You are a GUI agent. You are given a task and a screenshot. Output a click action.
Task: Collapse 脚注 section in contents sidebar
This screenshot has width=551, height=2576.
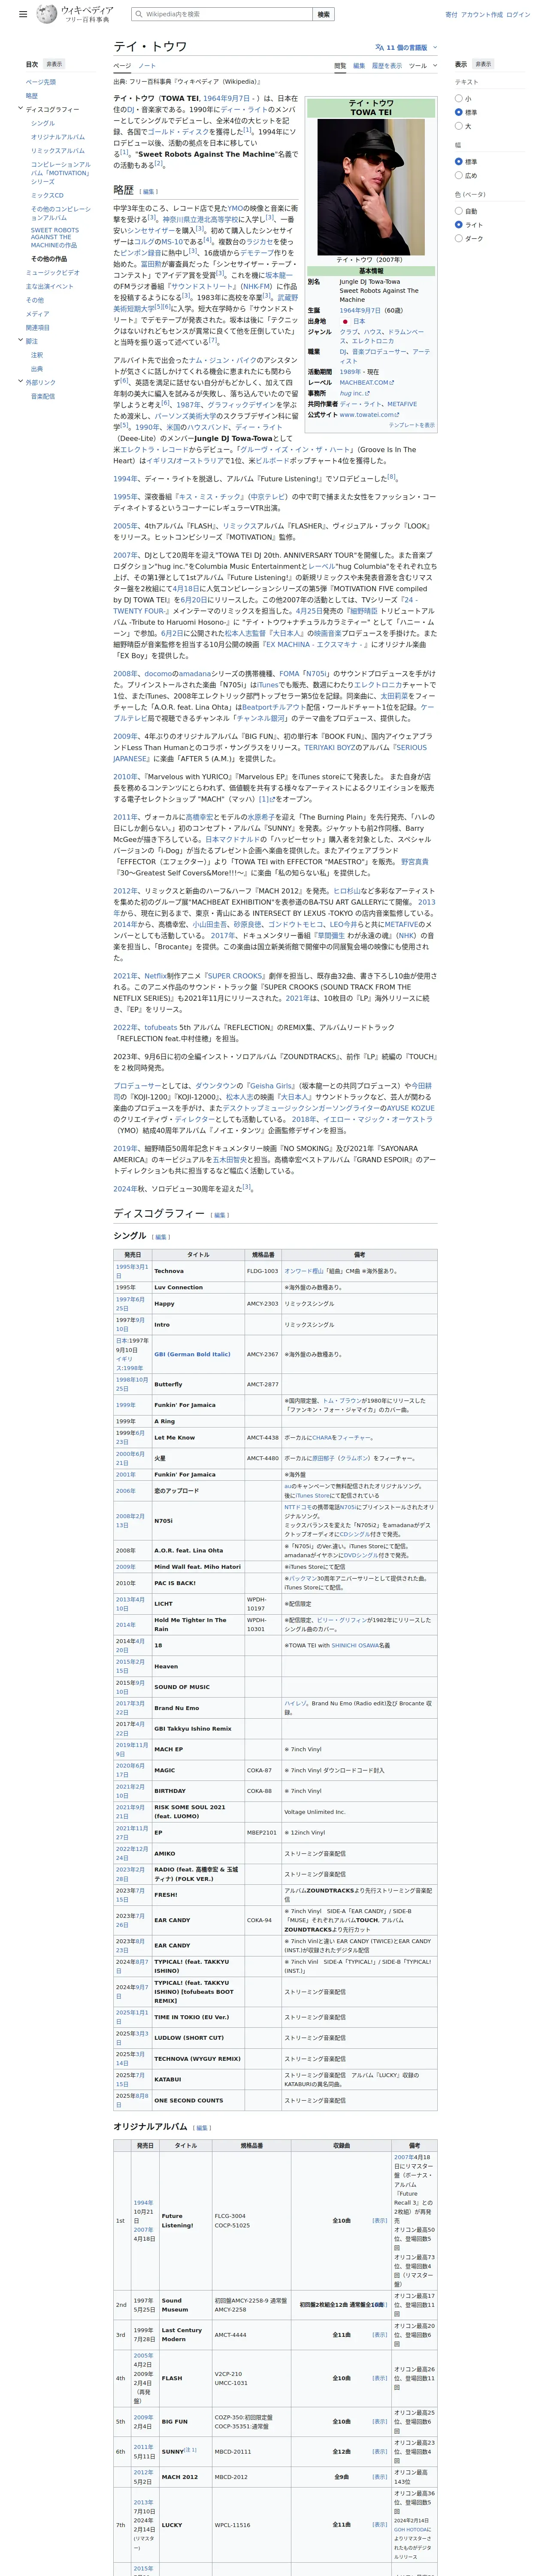pyautogui.click(x=20, y=341)
